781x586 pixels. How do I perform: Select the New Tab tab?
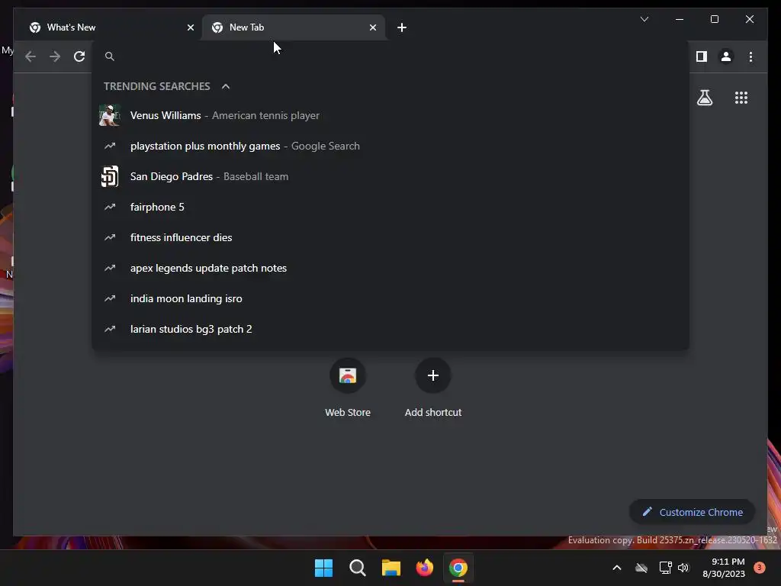[294, 27]
